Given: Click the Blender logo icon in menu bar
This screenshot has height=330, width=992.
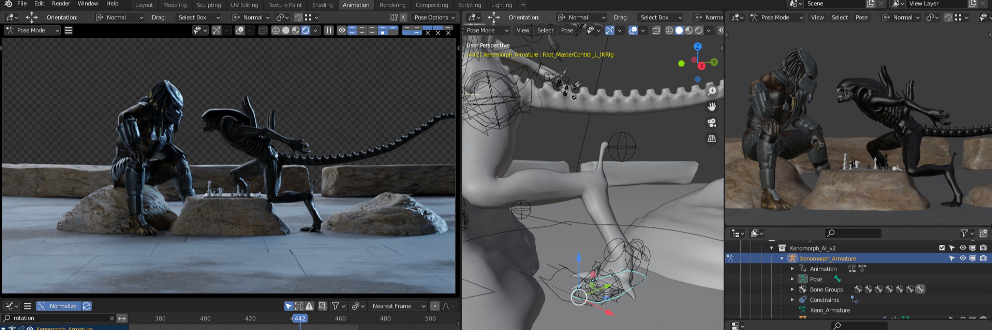Looking at the screenshot, I should click(8, 4).
